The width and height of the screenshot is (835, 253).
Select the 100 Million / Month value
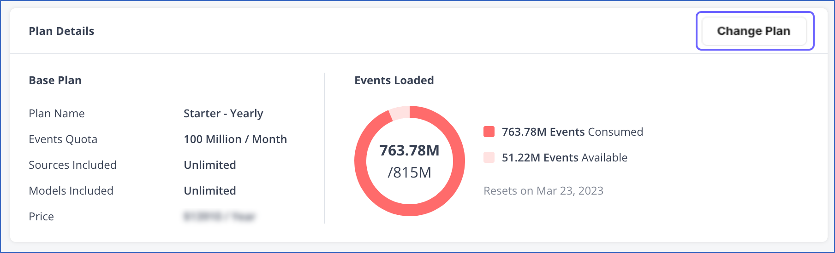tap(235, 139)
